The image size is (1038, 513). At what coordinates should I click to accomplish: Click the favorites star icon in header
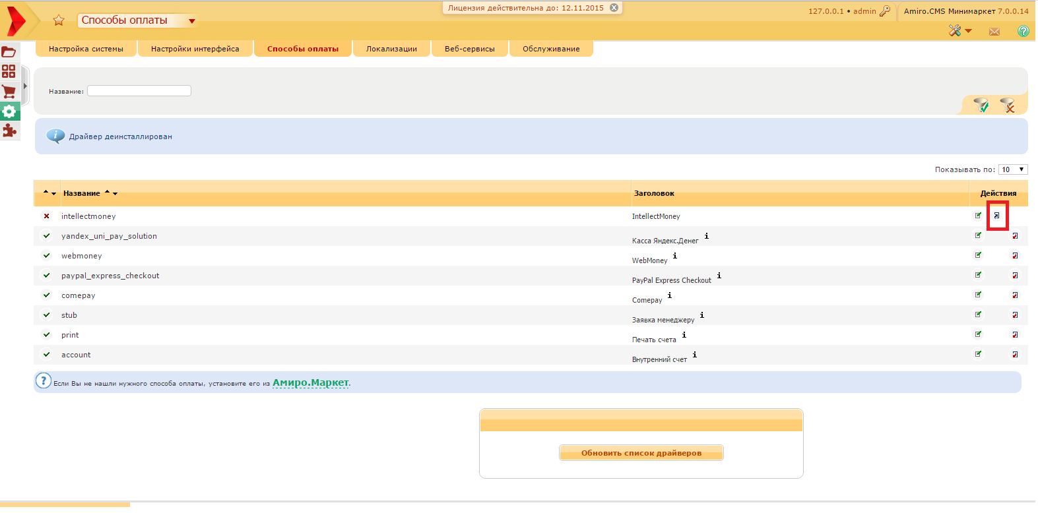pos(59,20)
